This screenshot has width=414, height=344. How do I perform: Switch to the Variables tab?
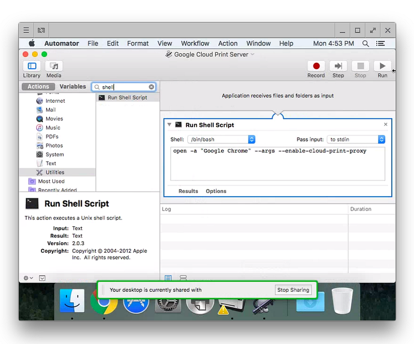pos(72,87)
